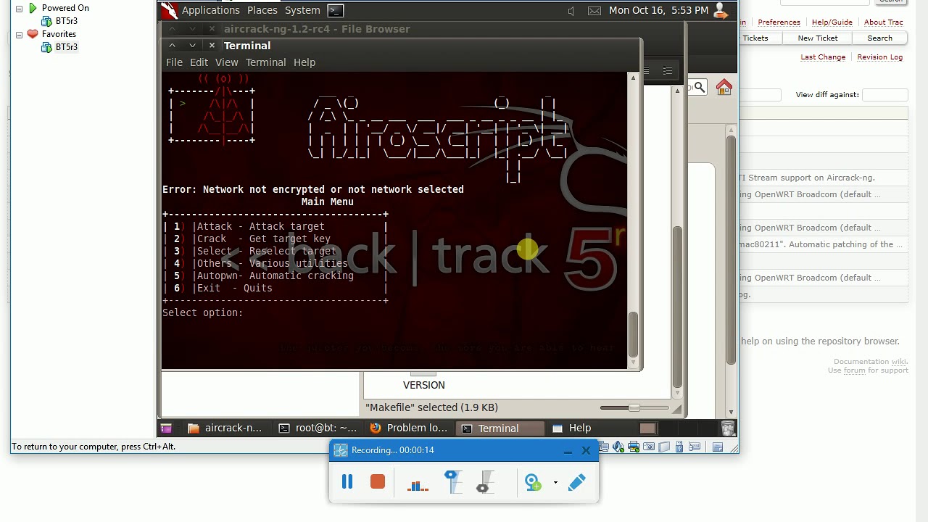Click the show desktop icon in taskbar
The width and height of the screenshot is (928, 522).
tap(166, 428)
